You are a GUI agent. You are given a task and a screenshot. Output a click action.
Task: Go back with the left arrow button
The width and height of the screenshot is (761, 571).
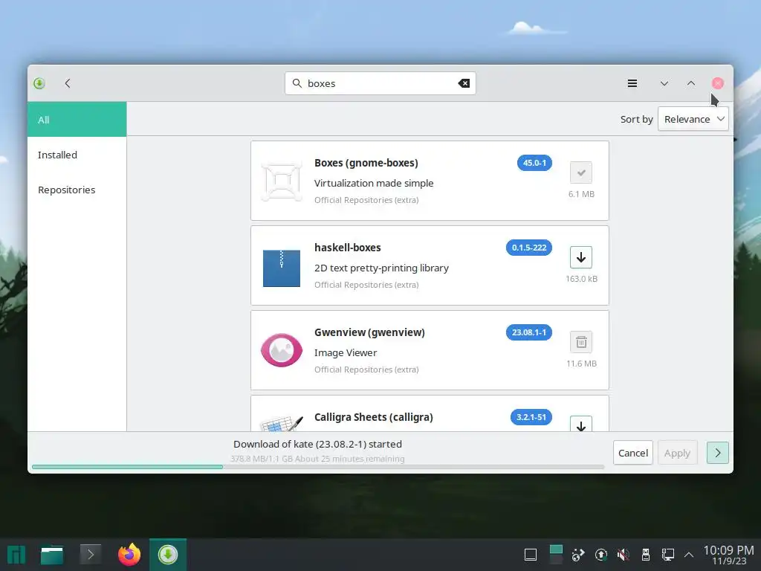tap(68, 83)
